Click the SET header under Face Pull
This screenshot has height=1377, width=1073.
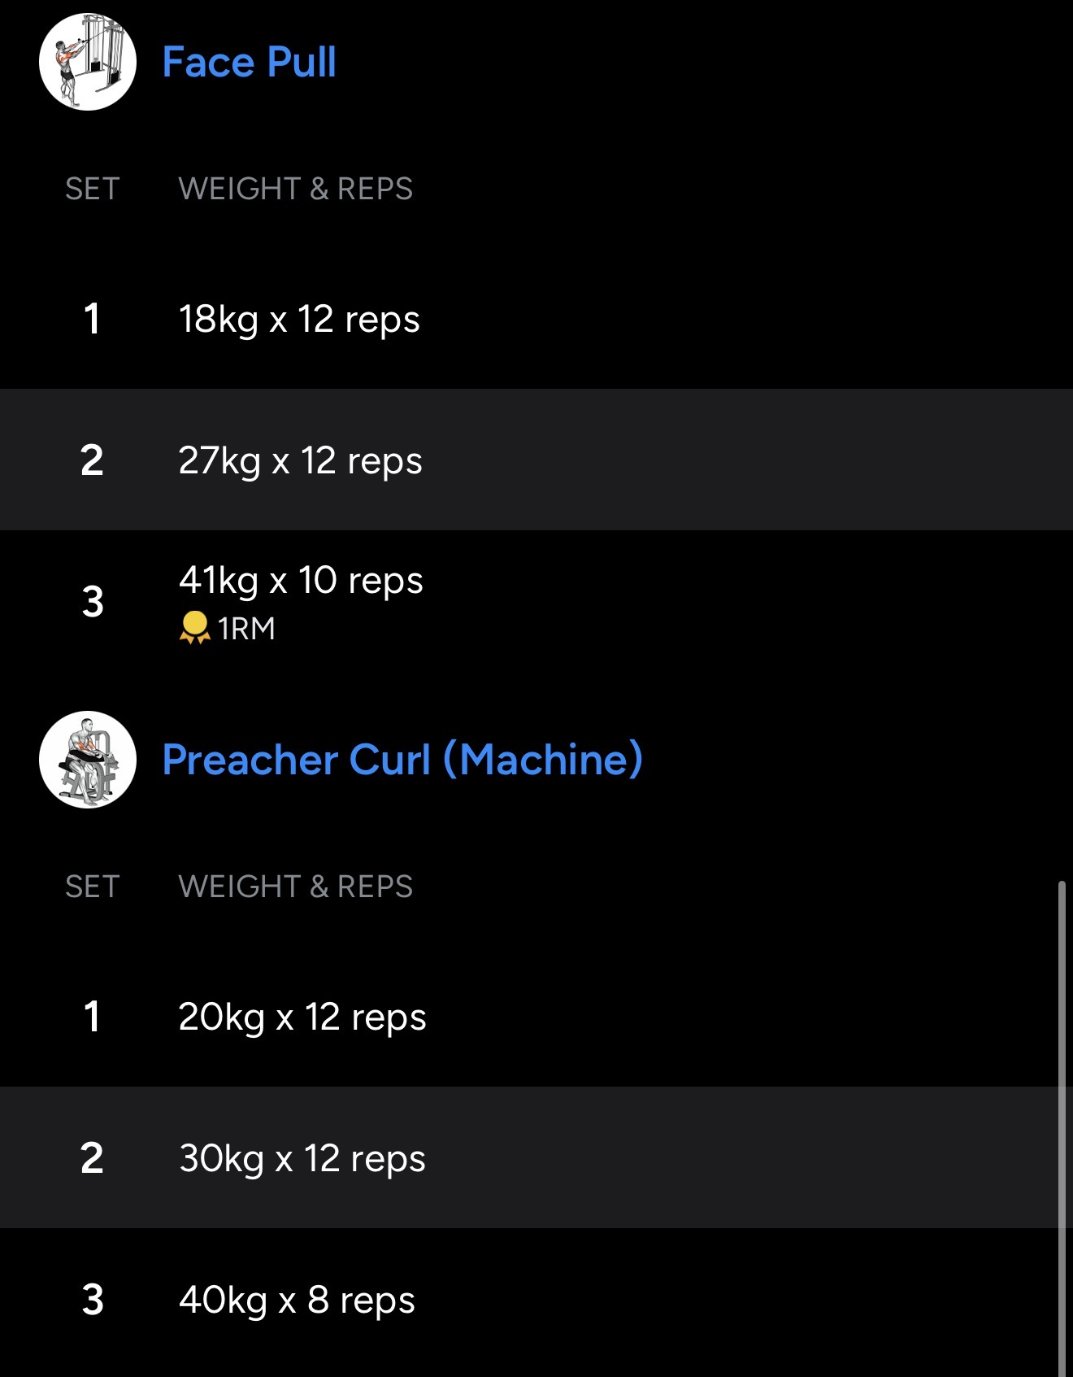pyautogui.click(x=93, y=189)
